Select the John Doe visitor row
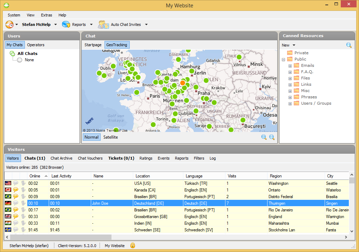Viewport: 359px width, 252px height. tap(100, 203)
